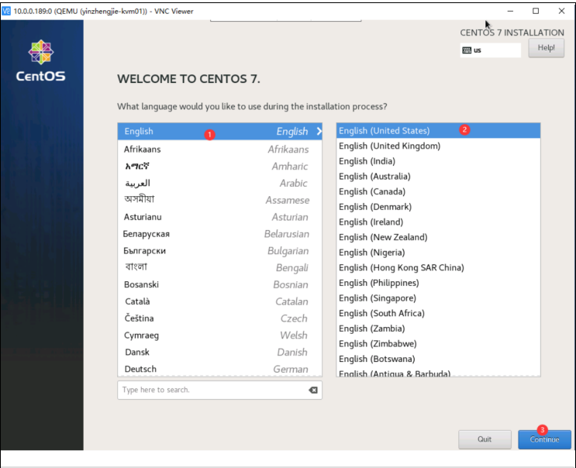The image size is (576, 468).
Task: Close the VNC Viewer window
Action: 561,11
